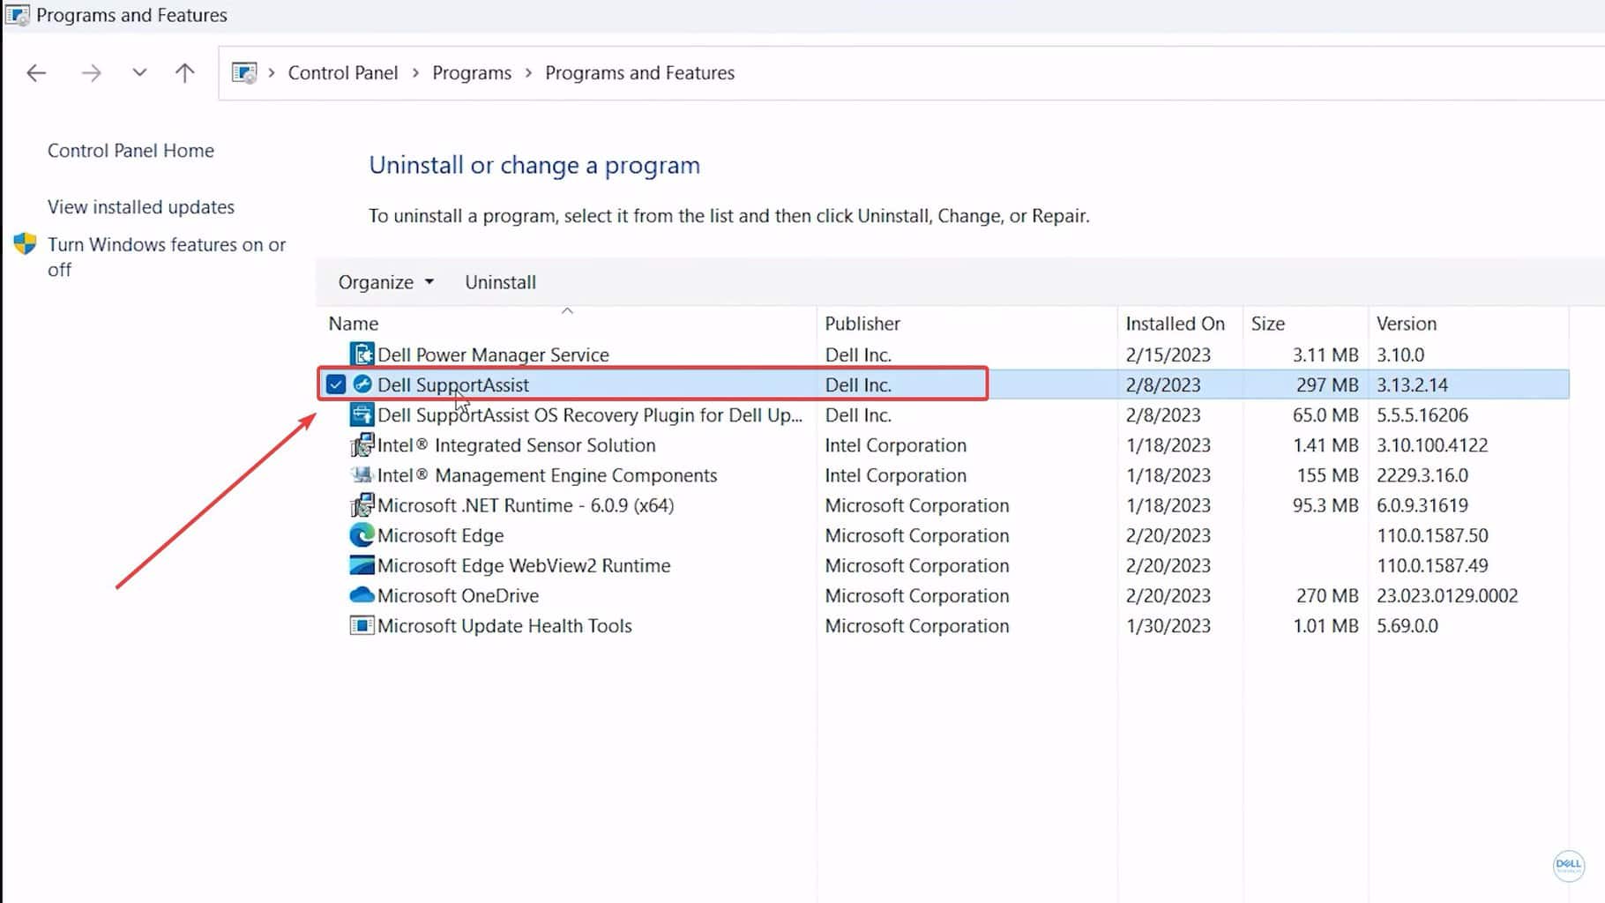The height and width of the screenshot is (903, 1605).
Task: Click Control Panel in the breadcrumb
Action: [x=343, y=73]
